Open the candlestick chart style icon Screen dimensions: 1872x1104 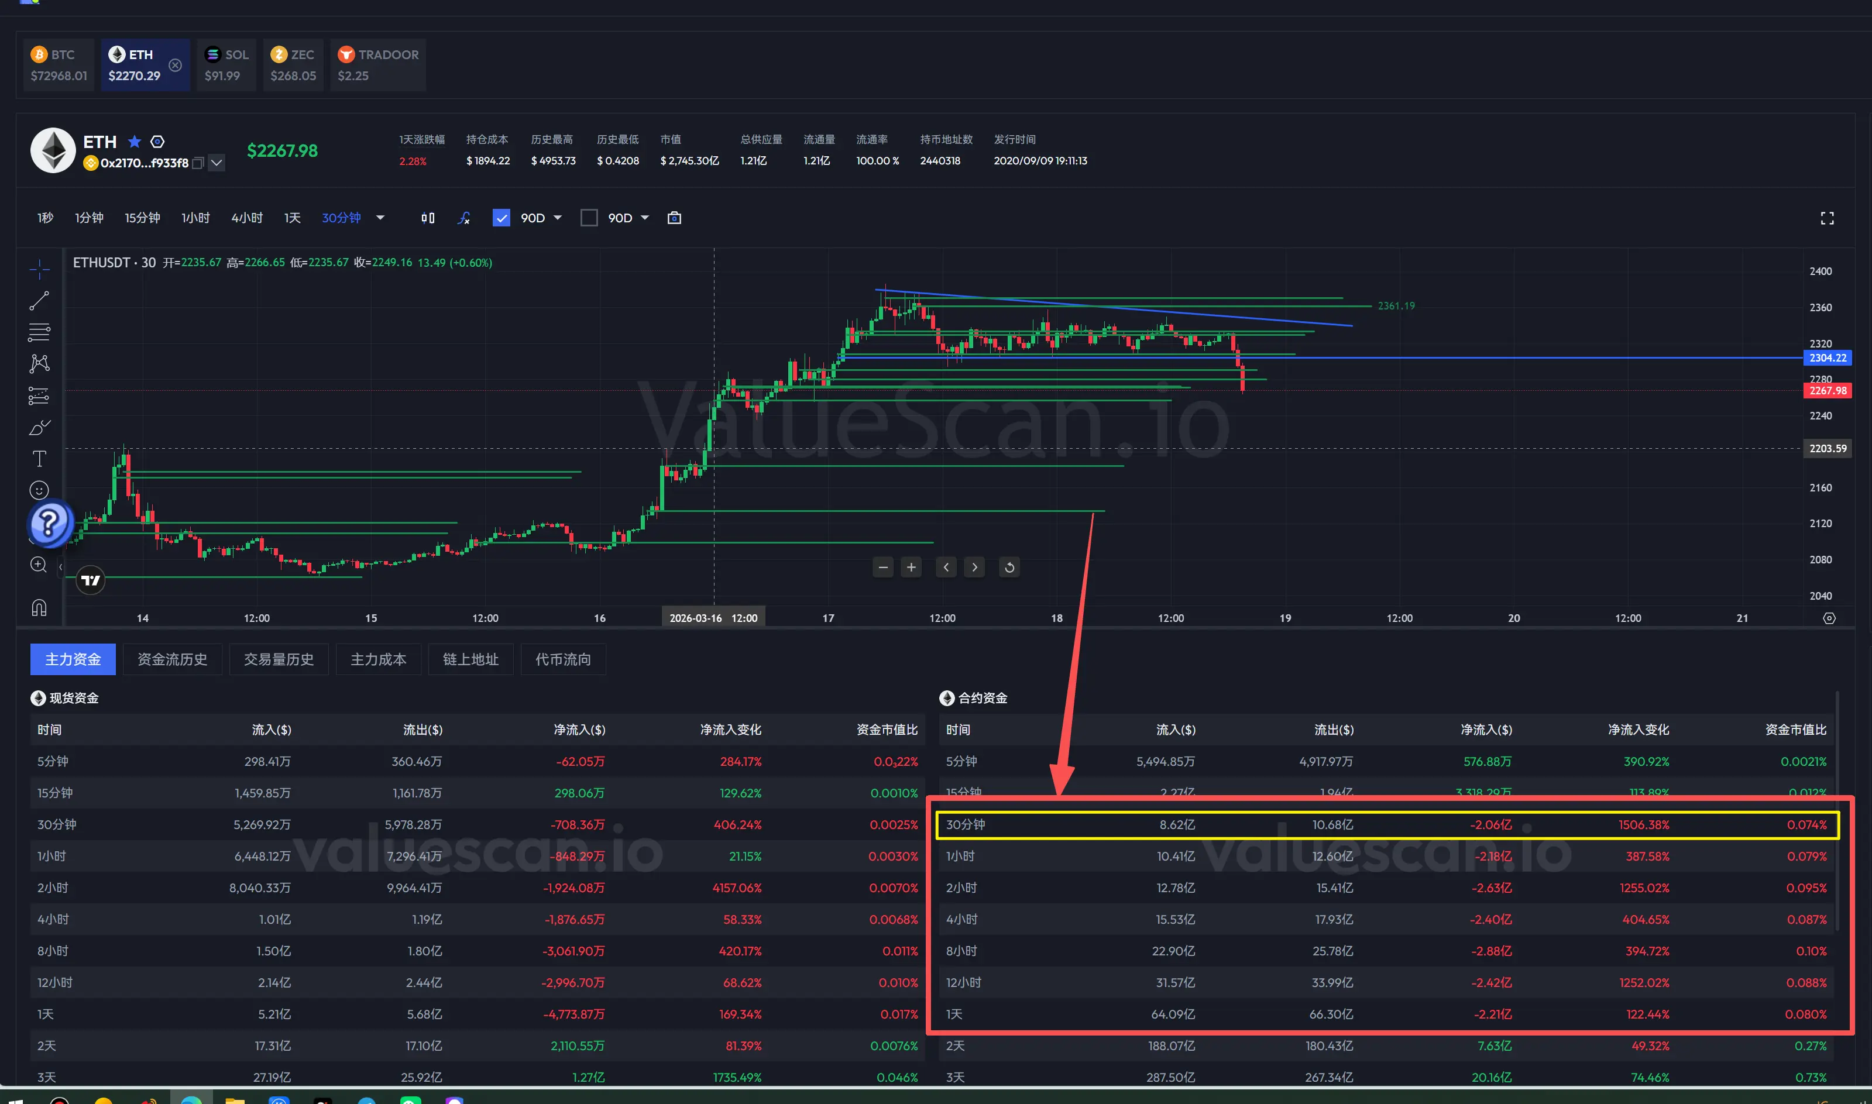428,218
